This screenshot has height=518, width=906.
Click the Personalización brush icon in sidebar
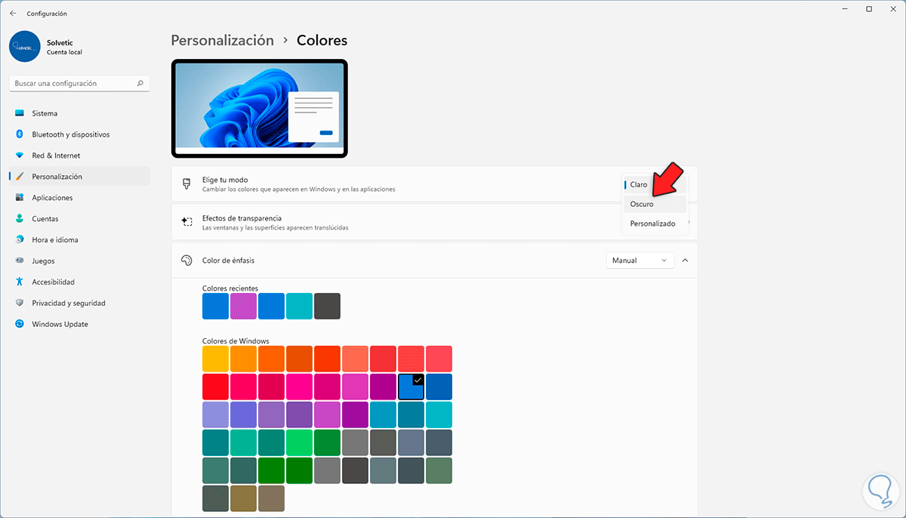tap(20, 177)
